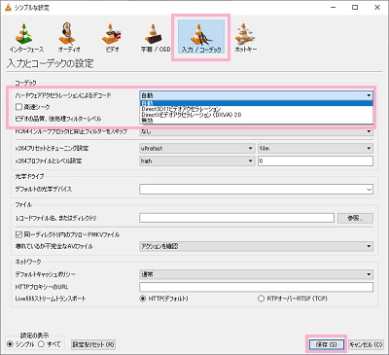Image resolution: width=389 pixels, height=355 pixels.
Task: Choose DirectX Video Acceleration (DXVA) 2.0
Action: [257, 115]
